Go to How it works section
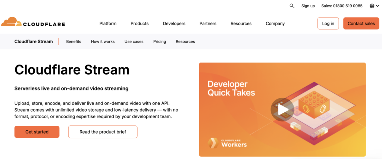This screenshot has width=382, height=159. click(x=103, y=41)
